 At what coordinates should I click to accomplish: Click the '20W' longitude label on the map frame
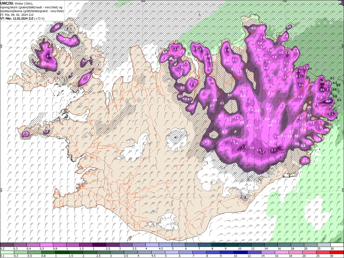click(x=142, y=1)
